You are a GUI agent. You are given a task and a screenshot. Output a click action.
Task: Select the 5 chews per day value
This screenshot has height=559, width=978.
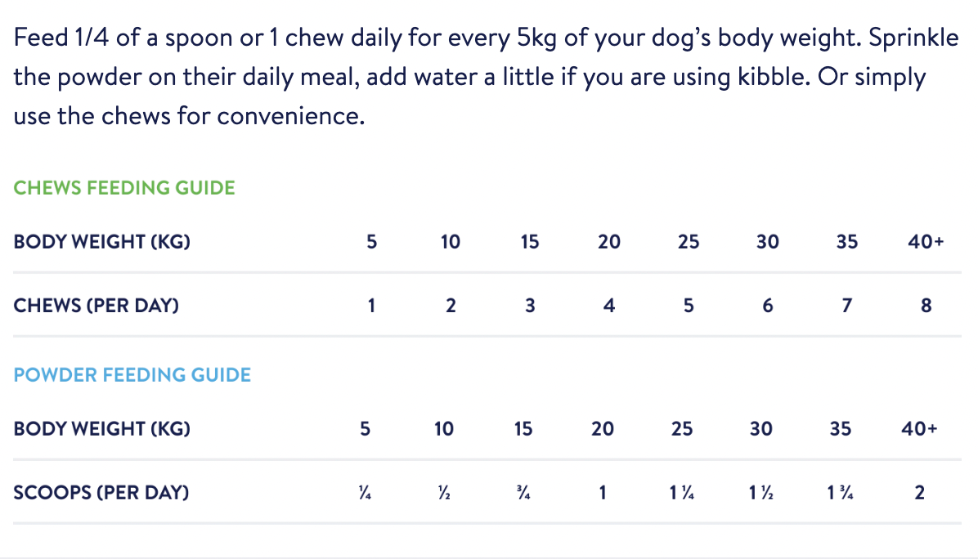689,306
